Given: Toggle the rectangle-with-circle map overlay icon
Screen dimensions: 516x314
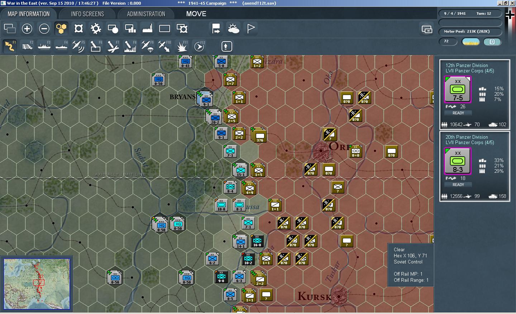Looking at the screenshot, I should [x=113, y=28].
